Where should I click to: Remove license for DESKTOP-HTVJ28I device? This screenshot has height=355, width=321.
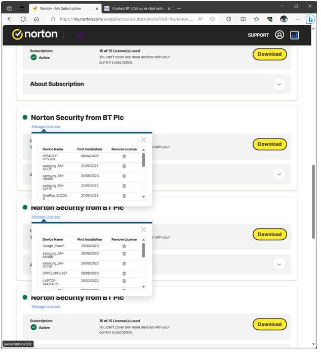click(124, 157)
